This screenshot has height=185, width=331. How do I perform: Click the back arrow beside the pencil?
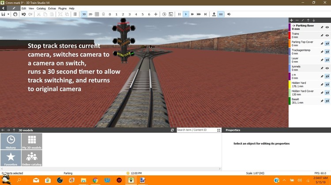4,8
